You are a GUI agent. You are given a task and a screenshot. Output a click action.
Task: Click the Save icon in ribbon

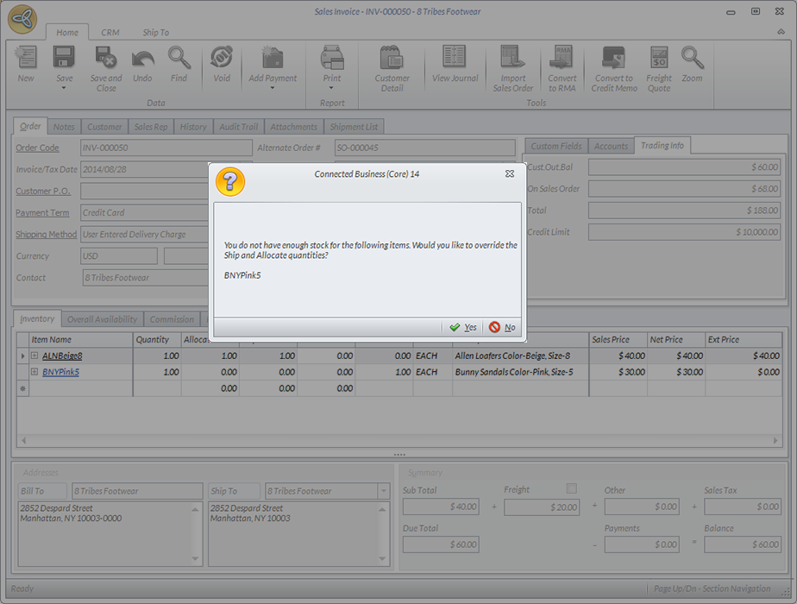pyautogui.click(x=64, y=59)
